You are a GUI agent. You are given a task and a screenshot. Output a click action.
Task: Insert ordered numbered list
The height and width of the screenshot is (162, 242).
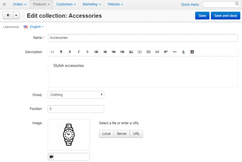105,52
